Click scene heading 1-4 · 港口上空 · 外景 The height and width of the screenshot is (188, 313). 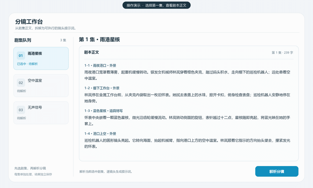tap(100, 133)
